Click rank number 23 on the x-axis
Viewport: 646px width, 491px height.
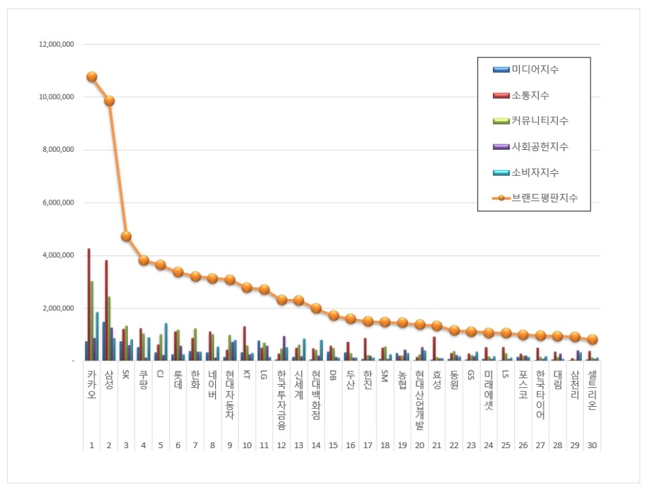point(471,446)
